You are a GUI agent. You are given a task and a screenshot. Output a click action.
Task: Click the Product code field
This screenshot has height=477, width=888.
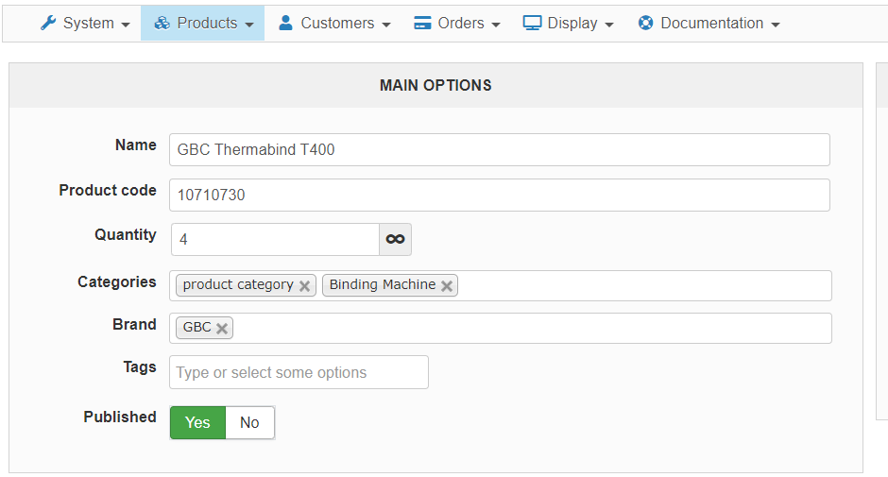(499, 195)
